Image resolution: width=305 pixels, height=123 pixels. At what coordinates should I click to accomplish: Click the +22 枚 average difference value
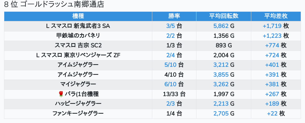(x=276, y=114)
